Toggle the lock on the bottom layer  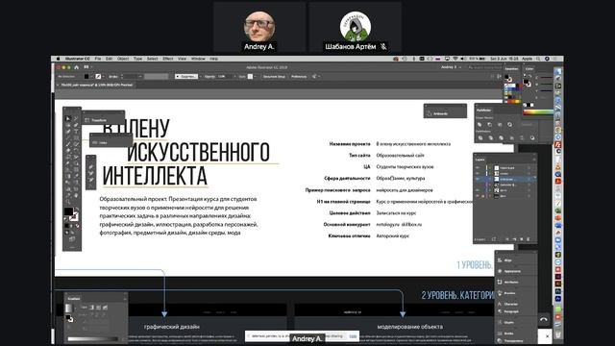coord(483,196)
